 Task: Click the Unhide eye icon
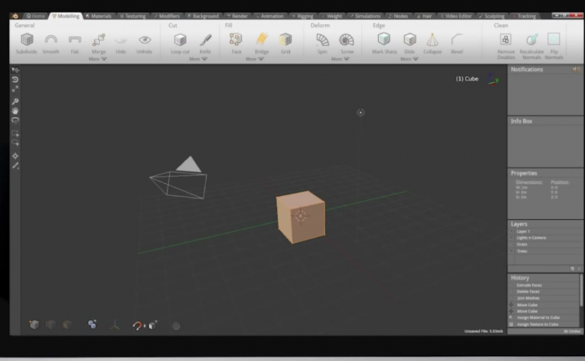pos(144,40)
